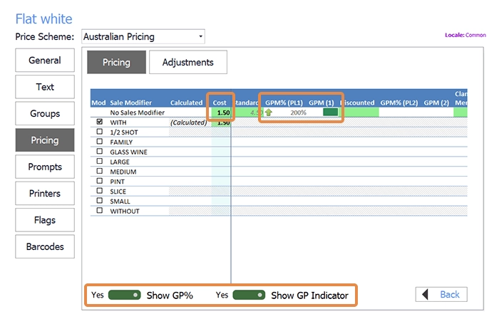Toggle the Show GP Indicator switch
This screenshot has height=319, width=499.
tap(249, 296)
